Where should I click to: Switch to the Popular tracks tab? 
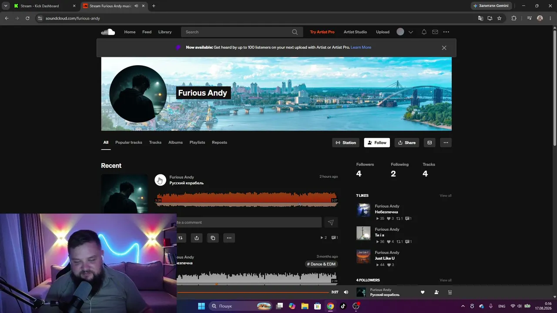pyautogui.click(x=129, y=143)
